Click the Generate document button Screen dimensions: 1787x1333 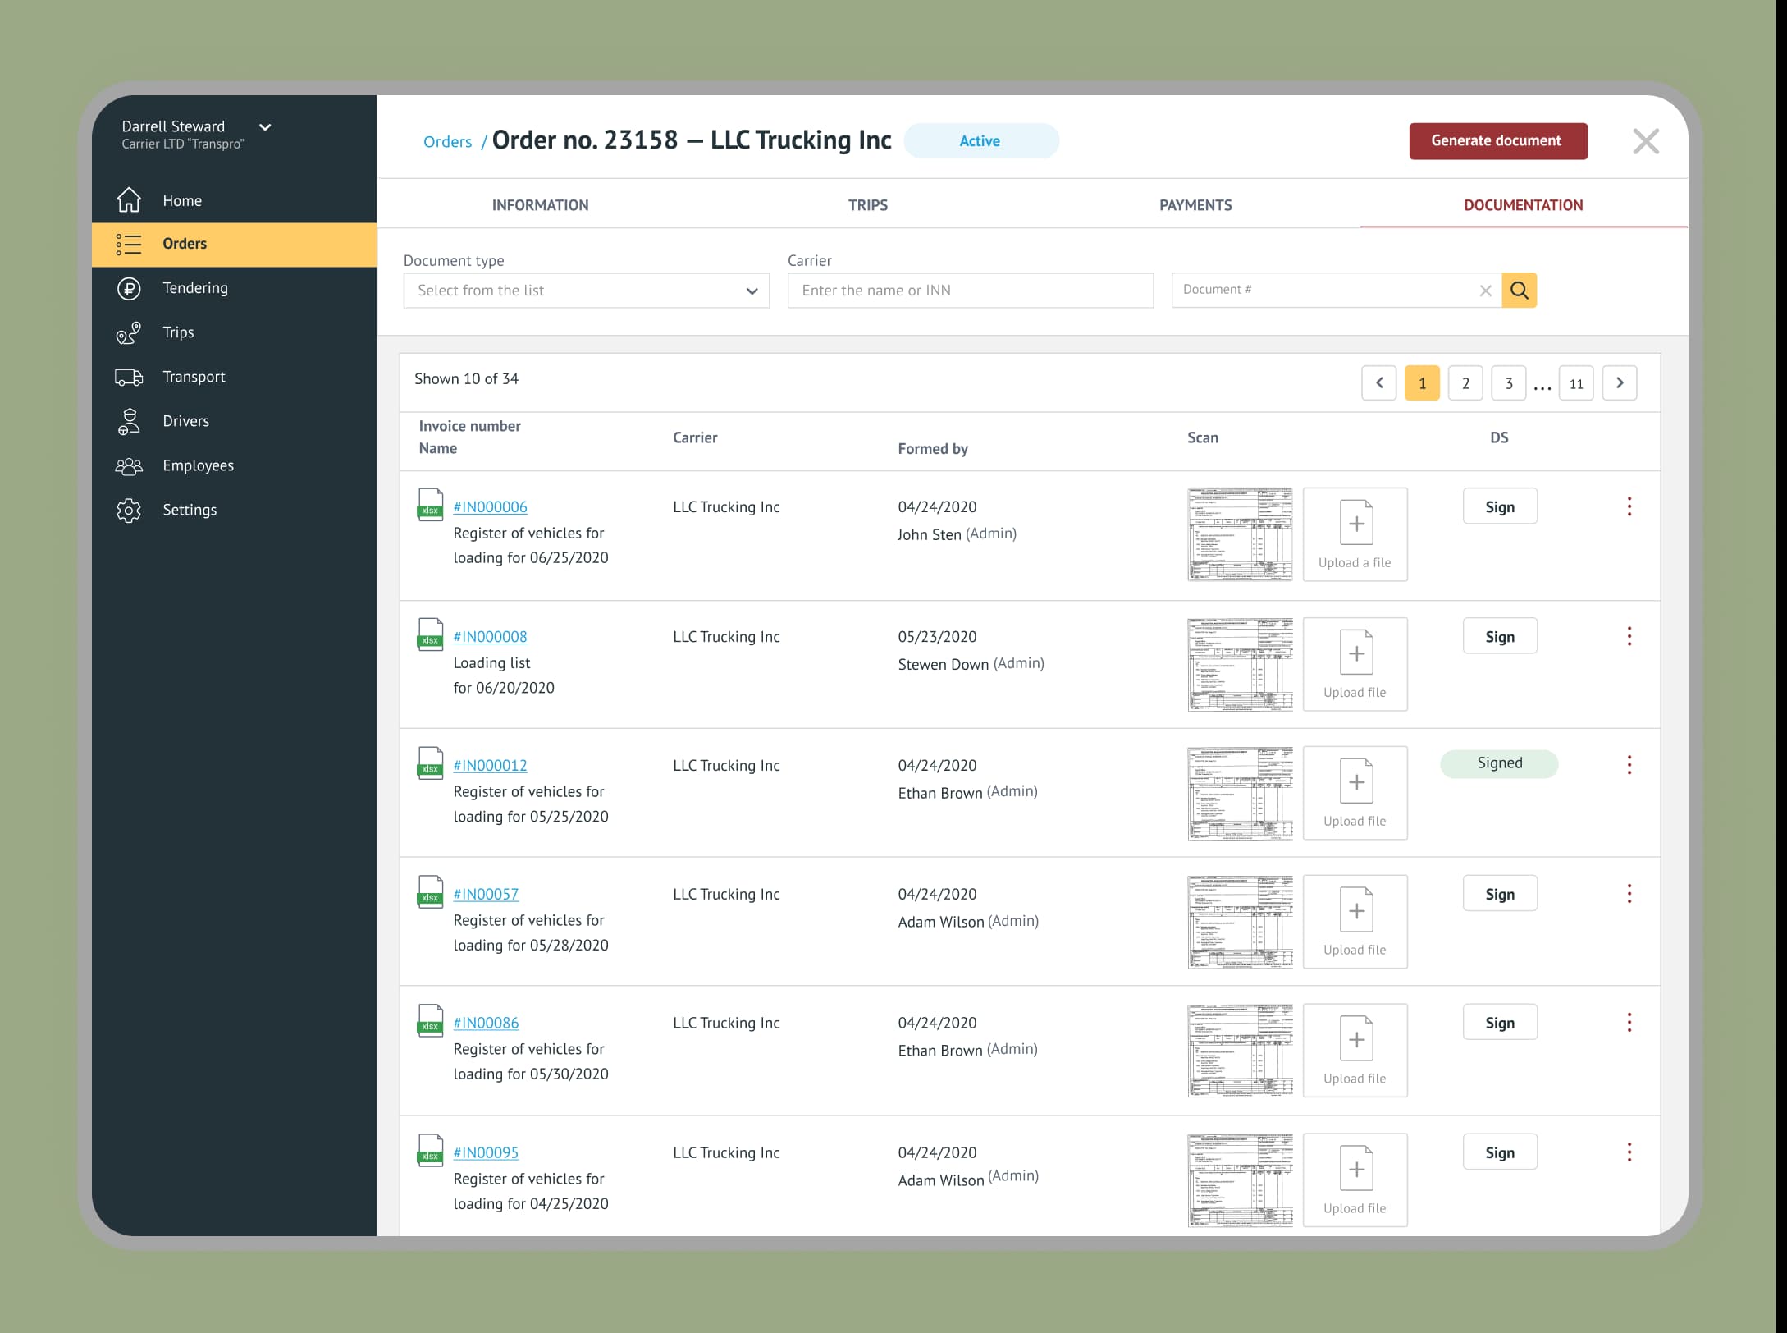(x=1498, y=141)
